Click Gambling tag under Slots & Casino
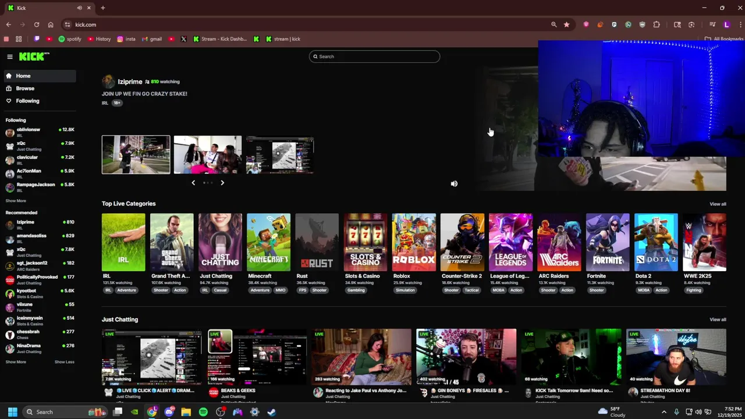The image size is (745, 419). pos(356,290)
